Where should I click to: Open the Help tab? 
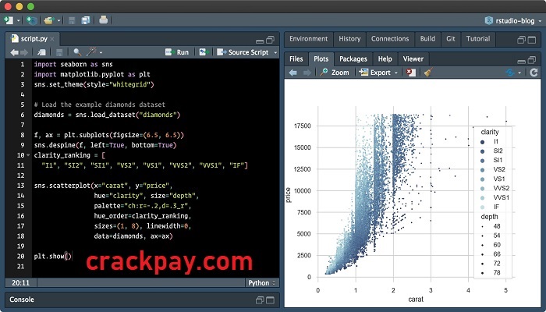(385, 58)
